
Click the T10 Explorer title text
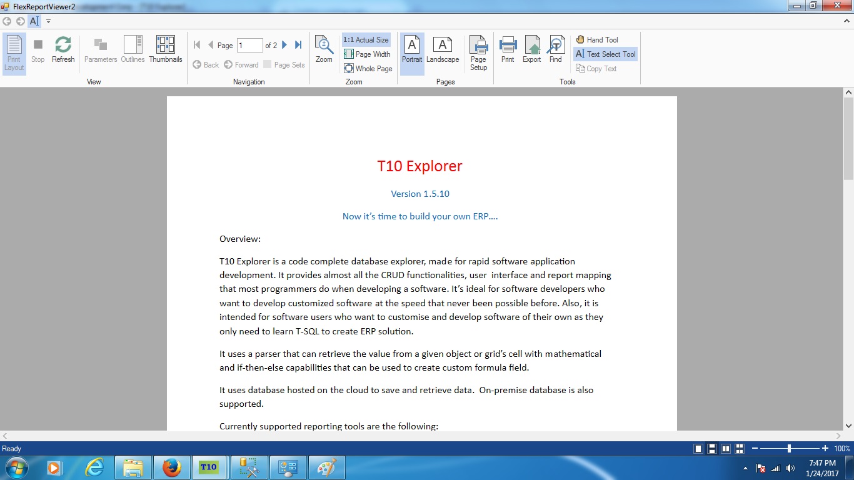pyautogui.click(x=420, y=166)
